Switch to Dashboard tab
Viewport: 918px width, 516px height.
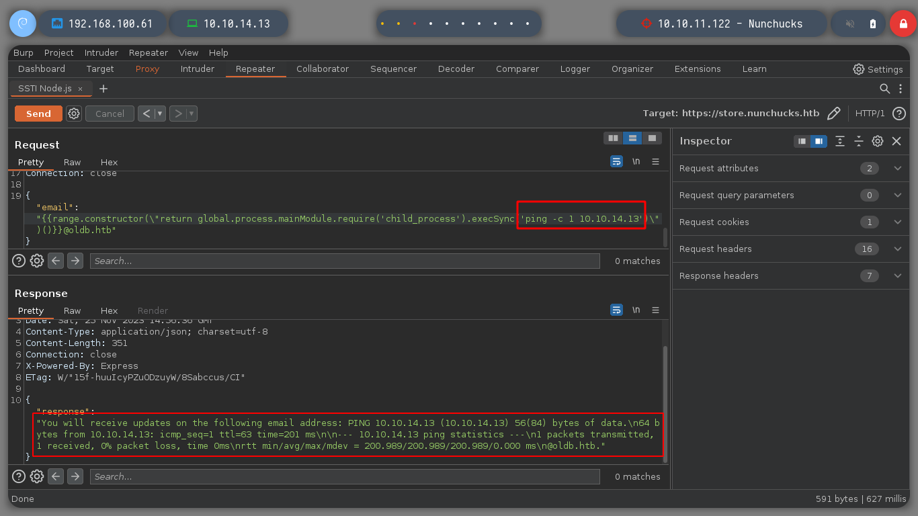42,69
